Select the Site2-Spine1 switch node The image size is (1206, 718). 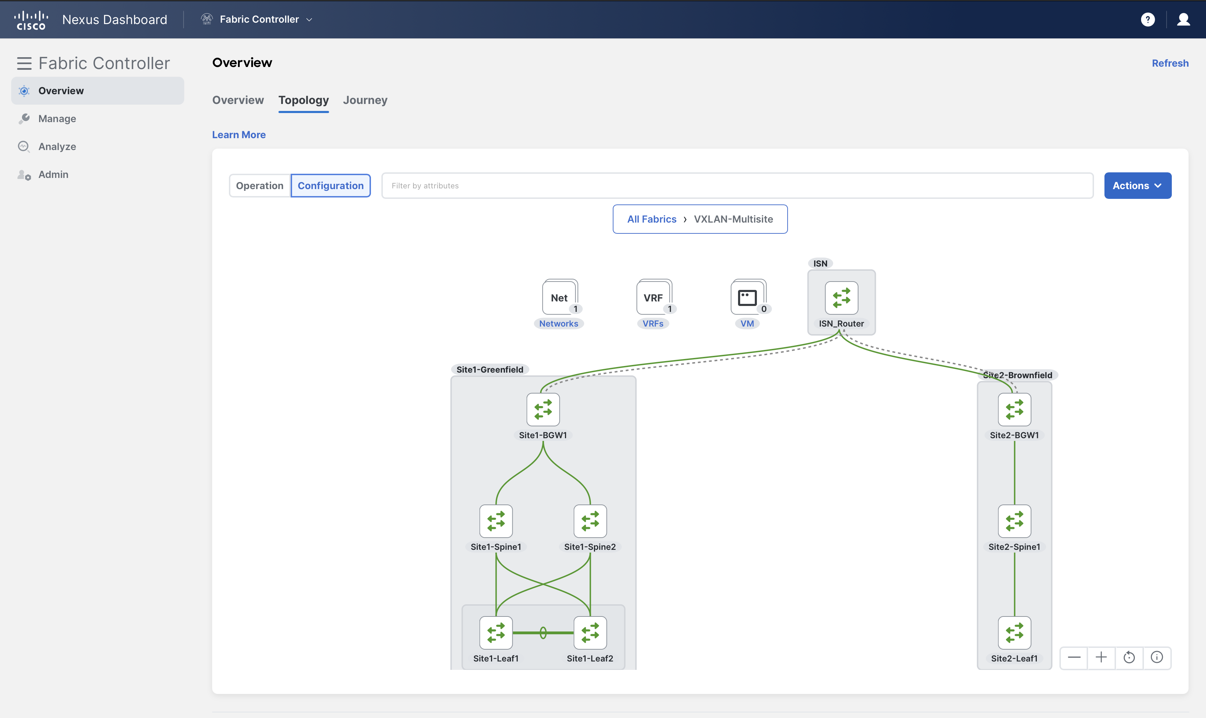1014,521
